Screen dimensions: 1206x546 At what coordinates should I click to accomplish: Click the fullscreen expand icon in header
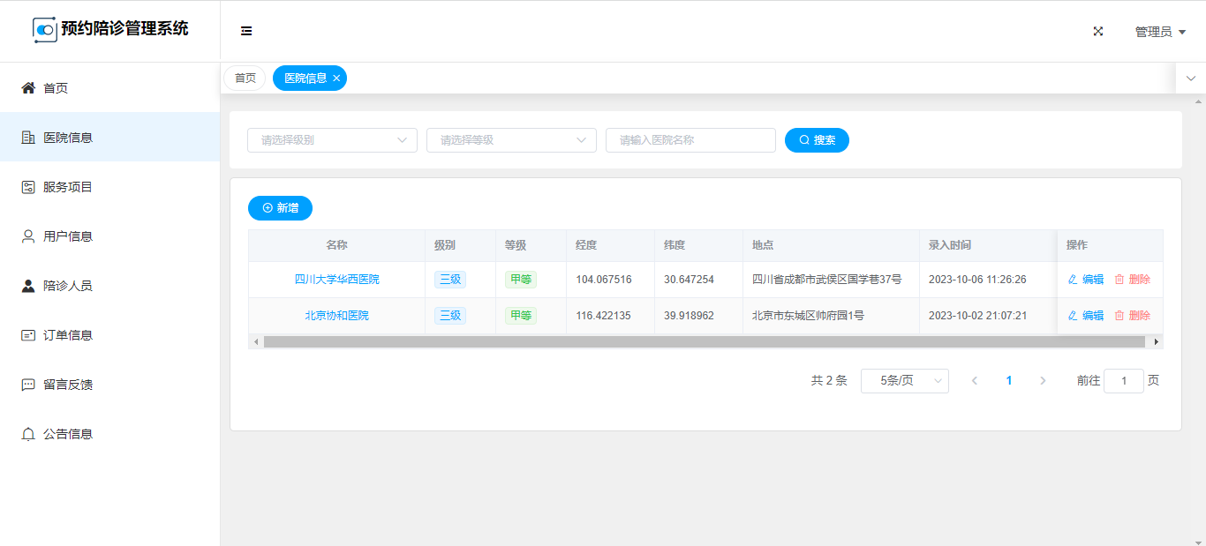1098,31
